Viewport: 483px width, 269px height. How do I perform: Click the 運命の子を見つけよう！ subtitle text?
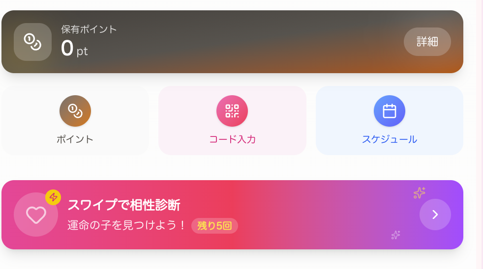[x=127, y=225]
